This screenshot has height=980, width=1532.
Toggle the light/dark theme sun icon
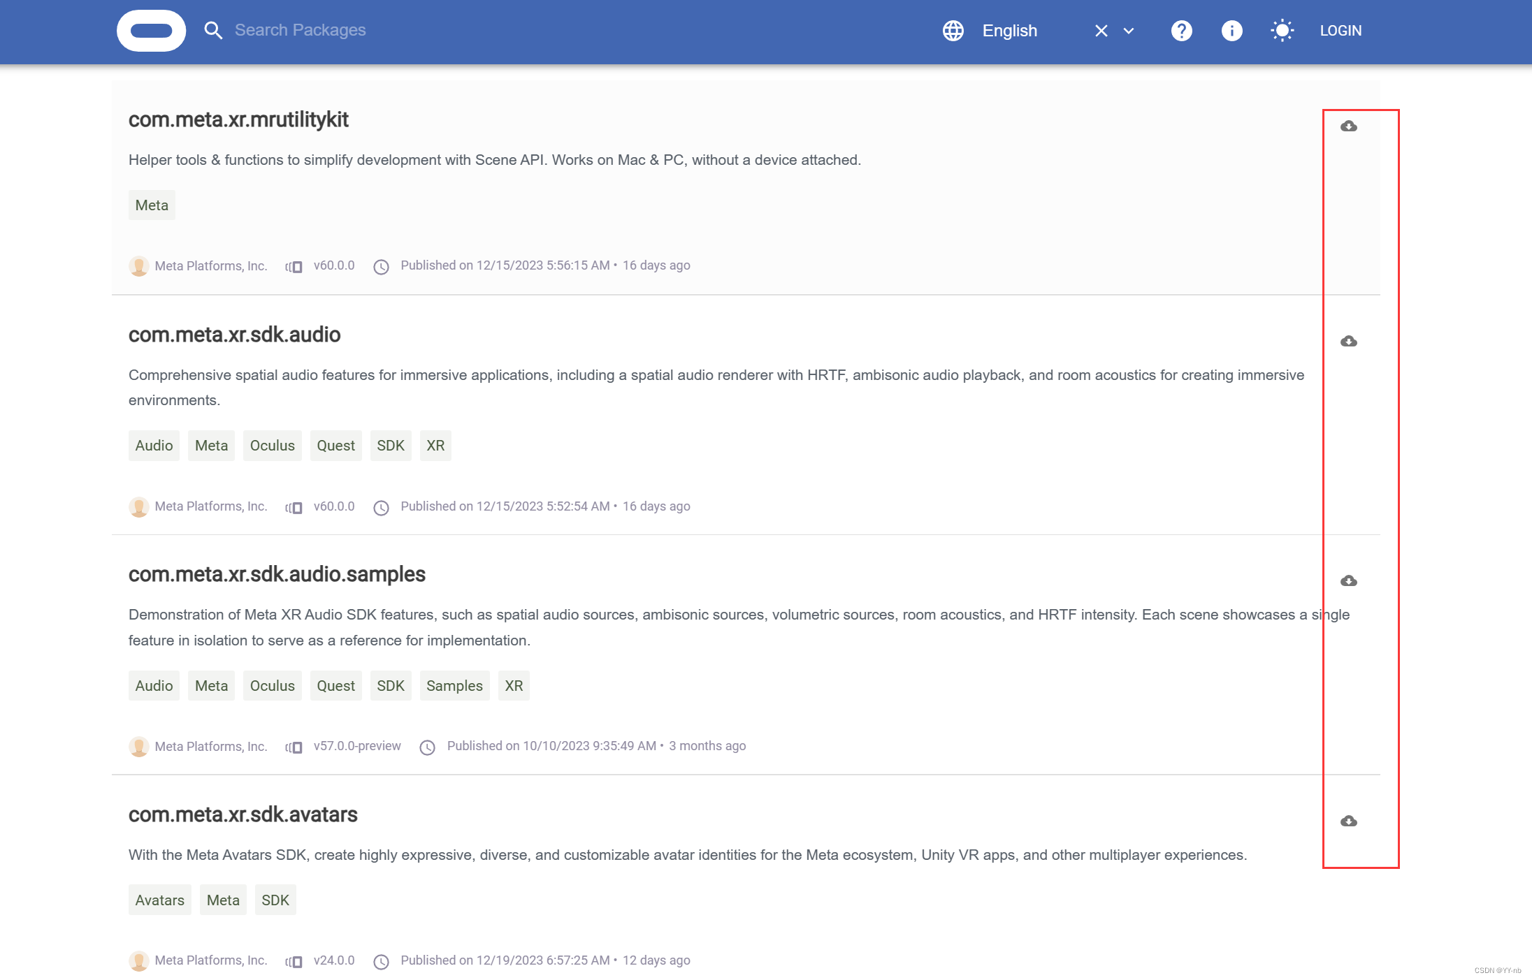[x=1282, y=31]
